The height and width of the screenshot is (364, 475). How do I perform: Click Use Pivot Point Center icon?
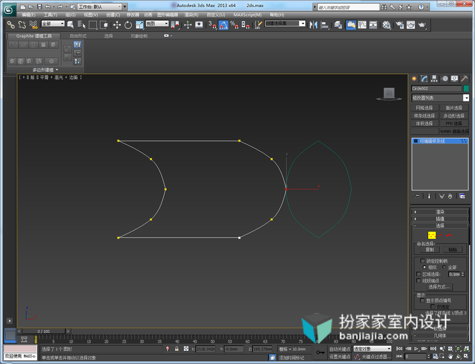pyautogui.click(x=175, y=25)
